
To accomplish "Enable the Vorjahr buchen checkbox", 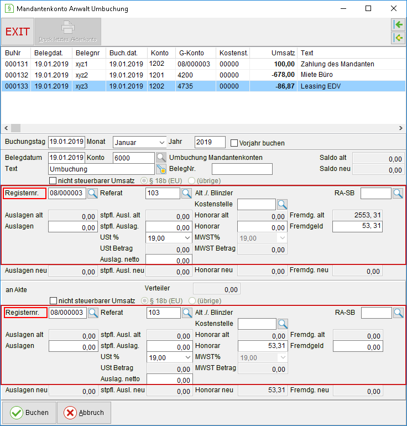I will coord(234,143).
